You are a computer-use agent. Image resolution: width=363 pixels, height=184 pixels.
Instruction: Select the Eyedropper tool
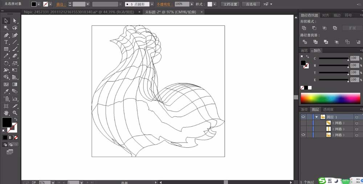6,91
